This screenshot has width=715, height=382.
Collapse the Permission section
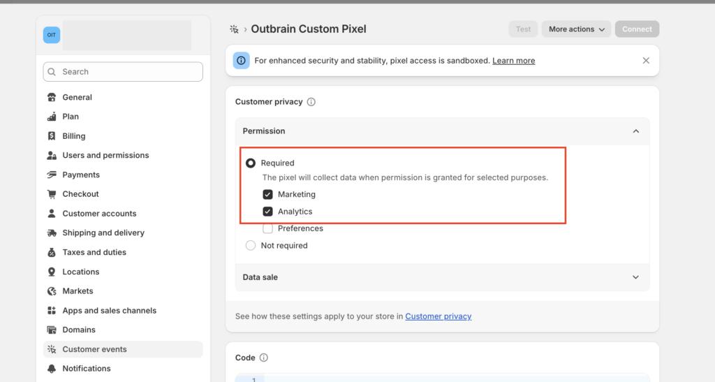pyautogui.click(x=635, y=131)
